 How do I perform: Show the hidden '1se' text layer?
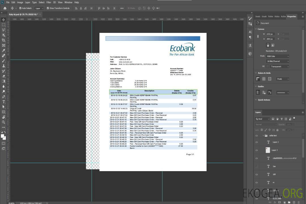257,167
